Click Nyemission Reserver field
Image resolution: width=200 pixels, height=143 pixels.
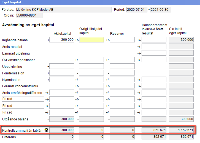click(x=122, y=79)
